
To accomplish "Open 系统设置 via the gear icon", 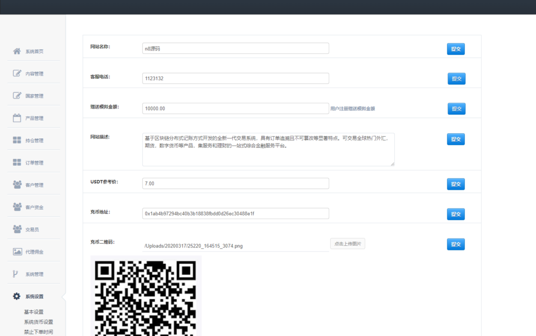I will pyautogui.click(x=16, y=296).
